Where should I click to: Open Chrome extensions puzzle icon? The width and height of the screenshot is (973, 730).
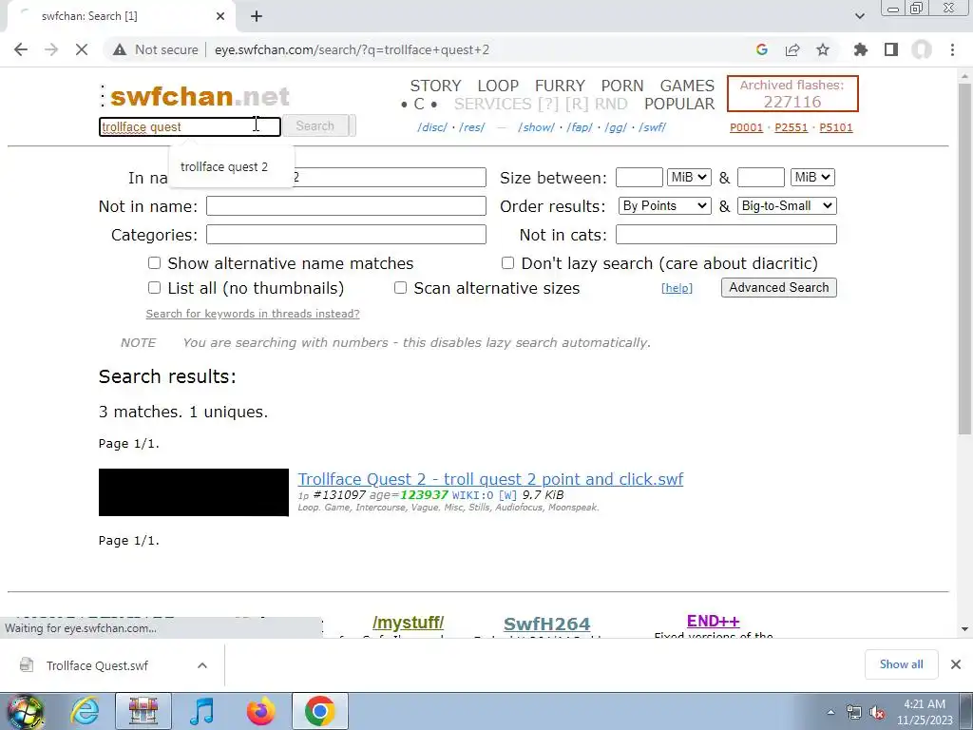tap(861, 49)
